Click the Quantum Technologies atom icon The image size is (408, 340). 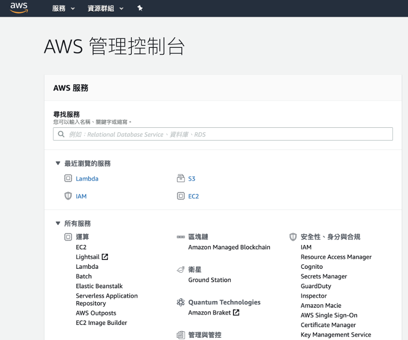(181, 302)
